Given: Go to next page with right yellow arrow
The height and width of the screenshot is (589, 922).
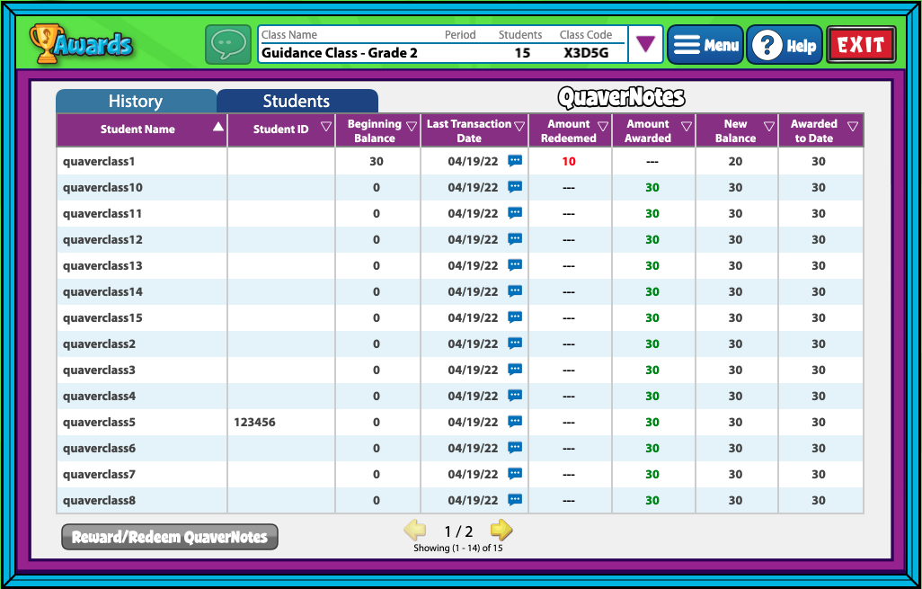Looking at the screenshot, I should point(501,531).
